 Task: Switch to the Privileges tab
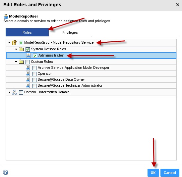pos(70,32)
